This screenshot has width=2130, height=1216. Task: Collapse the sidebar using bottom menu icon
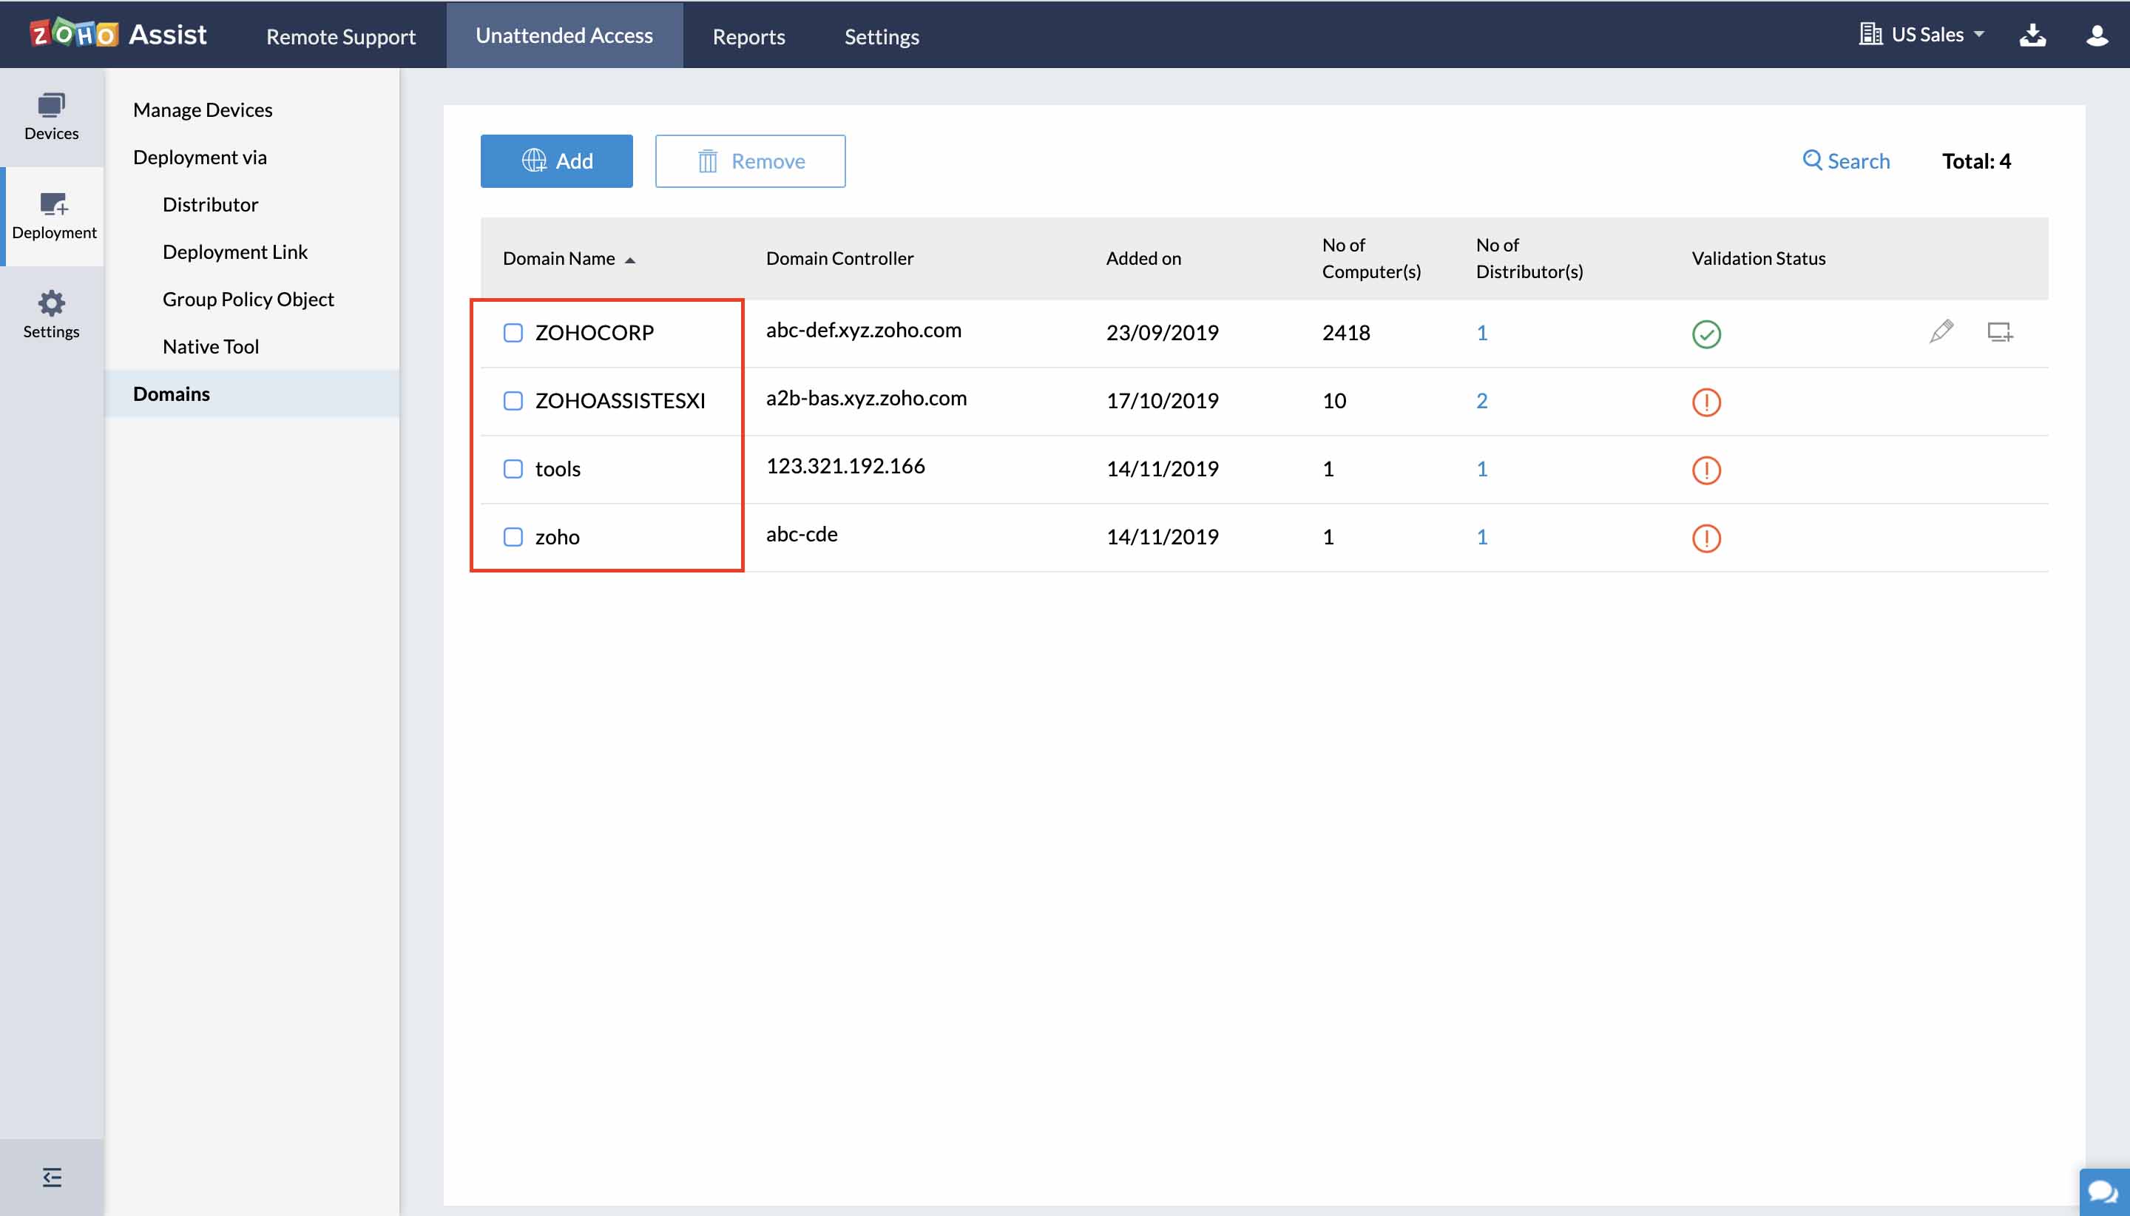[x=52, y=1177]
